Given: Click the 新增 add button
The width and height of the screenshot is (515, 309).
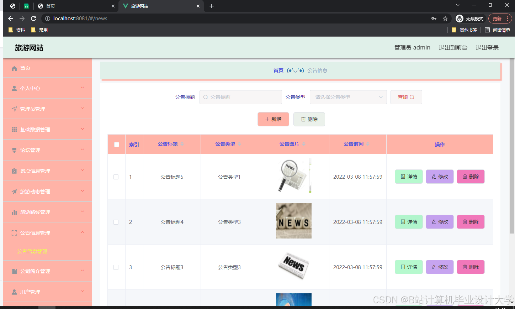Looking at the screenshot, I should [273, 119].
